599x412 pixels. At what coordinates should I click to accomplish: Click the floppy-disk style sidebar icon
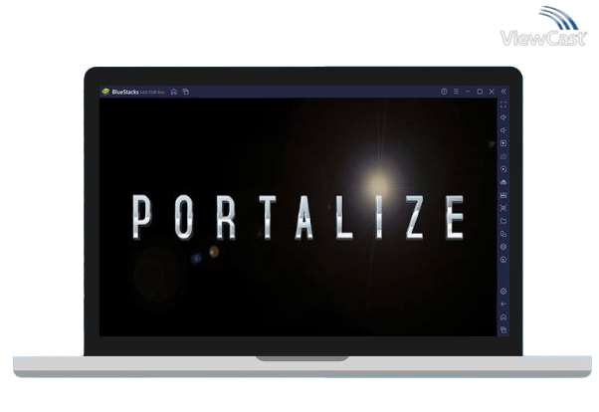point(503,195)
